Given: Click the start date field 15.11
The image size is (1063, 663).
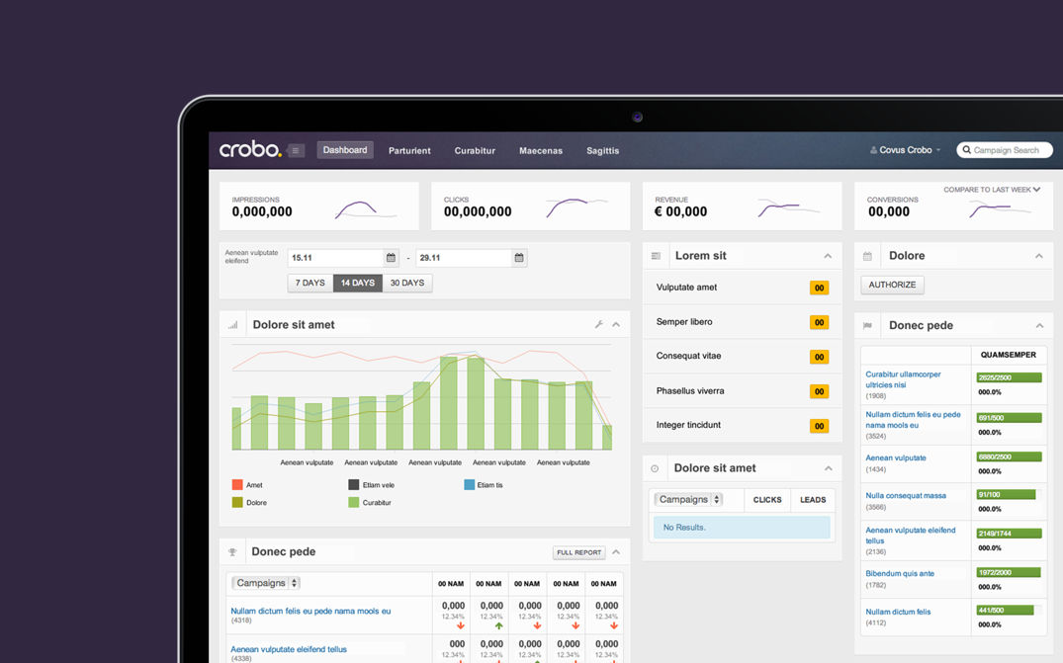Looking at the screenshot, I should pyautogui.click(x=335, y=257).
